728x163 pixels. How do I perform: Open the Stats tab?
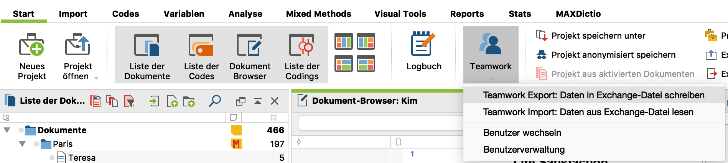point(520,14)
